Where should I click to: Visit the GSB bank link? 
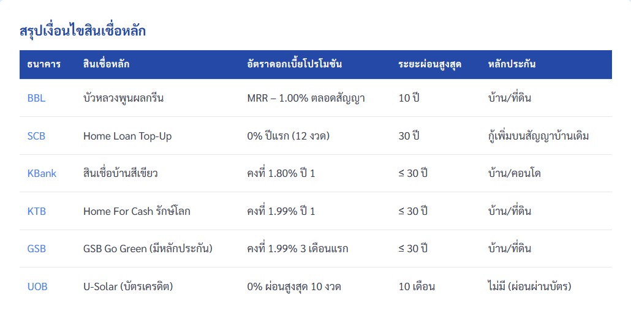(x=37, y=249)
